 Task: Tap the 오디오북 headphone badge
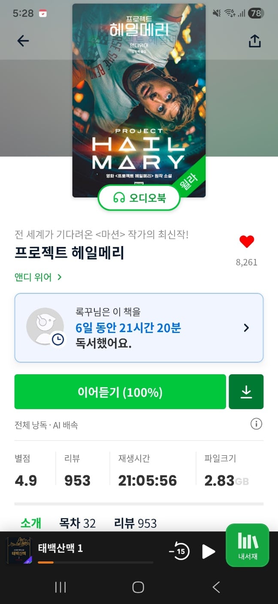pos(139,198)
